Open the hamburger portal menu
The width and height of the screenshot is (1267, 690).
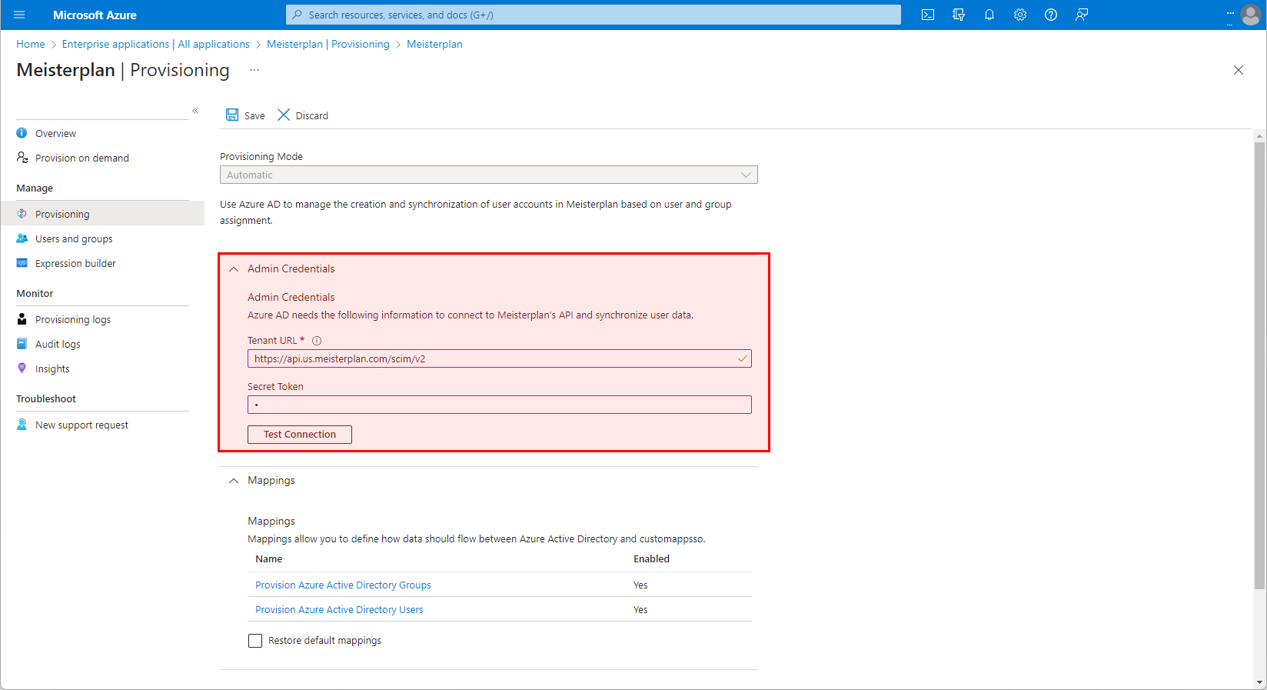coord(19,15)
